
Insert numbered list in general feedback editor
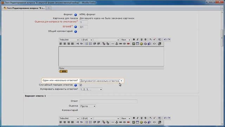click(x=87, y=44)
